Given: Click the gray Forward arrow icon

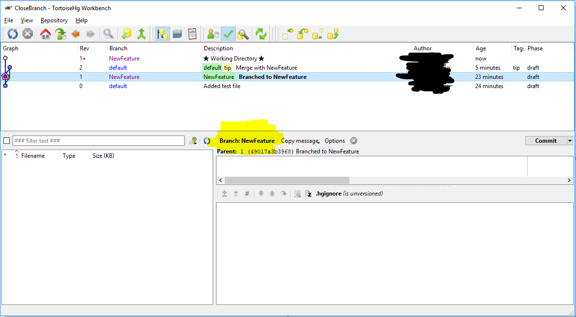Looking at the screenshot, I should [x=91, y=34].
